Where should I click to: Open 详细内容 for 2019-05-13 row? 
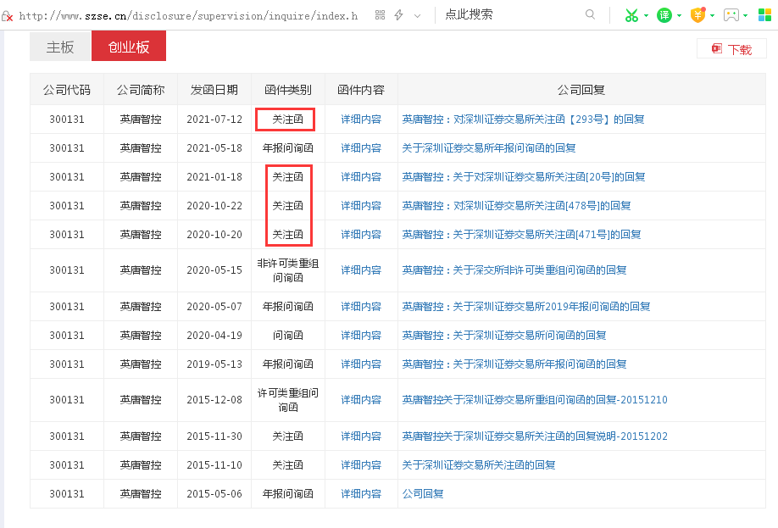361,364
